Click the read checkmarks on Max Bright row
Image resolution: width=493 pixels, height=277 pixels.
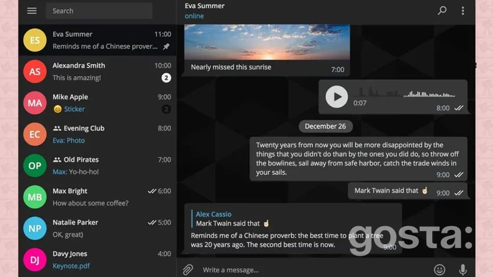(x=152, y=191)
